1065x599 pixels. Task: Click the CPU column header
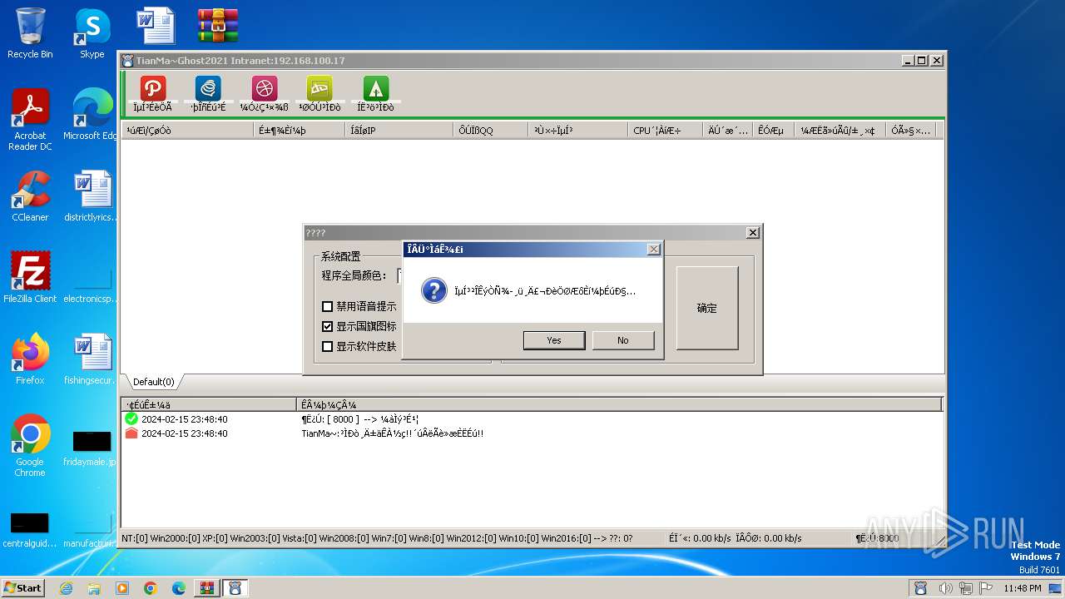click(665, 131)
